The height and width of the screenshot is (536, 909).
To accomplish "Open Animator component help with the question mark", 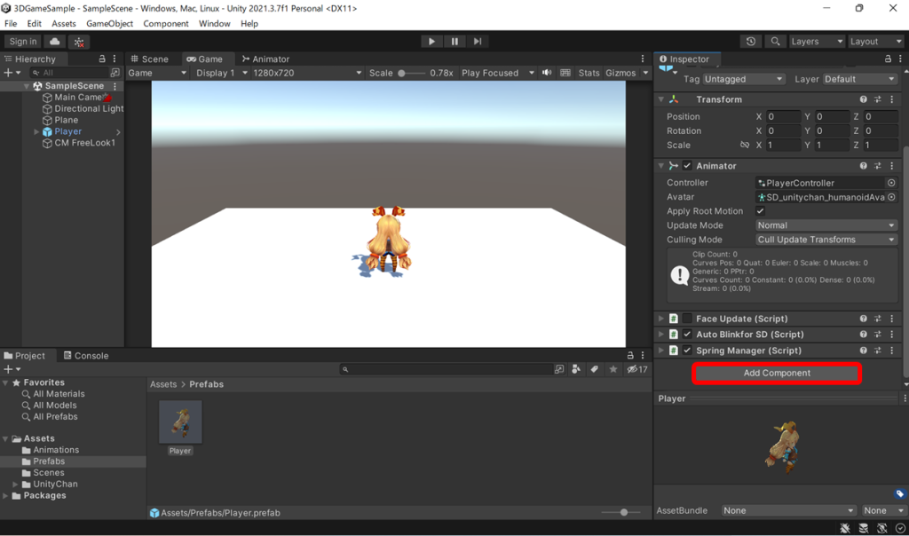I will pos(863,165).
